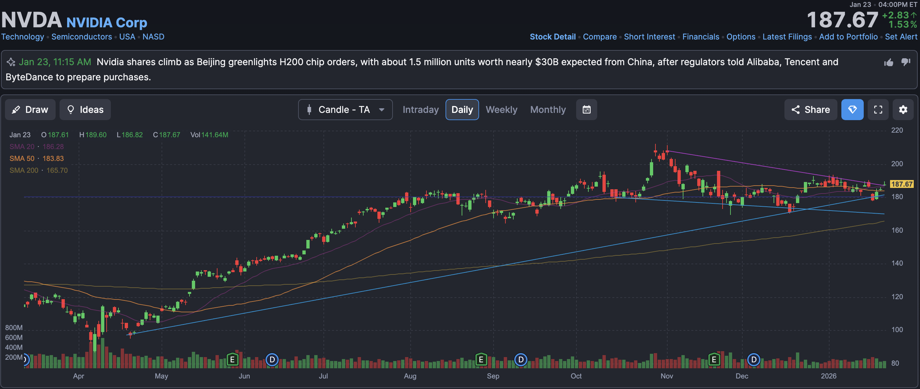Viewport: 920px width, 389px height.
Task: Open chart settings gear
Action: coord(903,110)
